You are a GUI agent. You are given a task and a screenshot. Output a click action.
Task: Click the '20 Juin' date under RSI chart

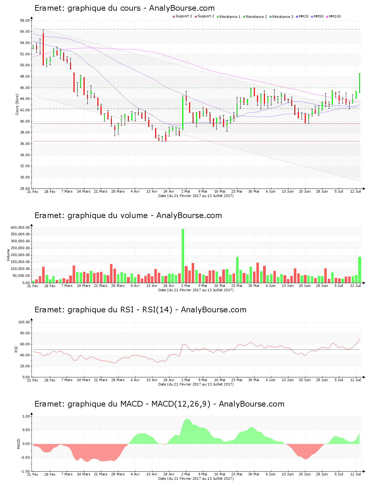pos(305,380)
